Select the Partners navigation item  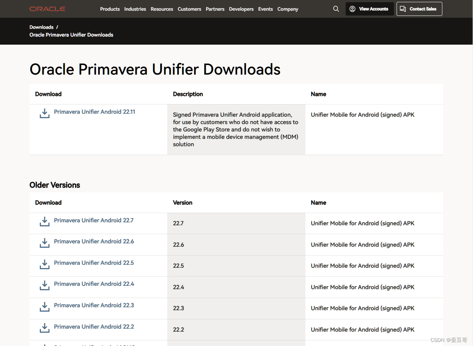pyautogui.click(x=215, y=9)
